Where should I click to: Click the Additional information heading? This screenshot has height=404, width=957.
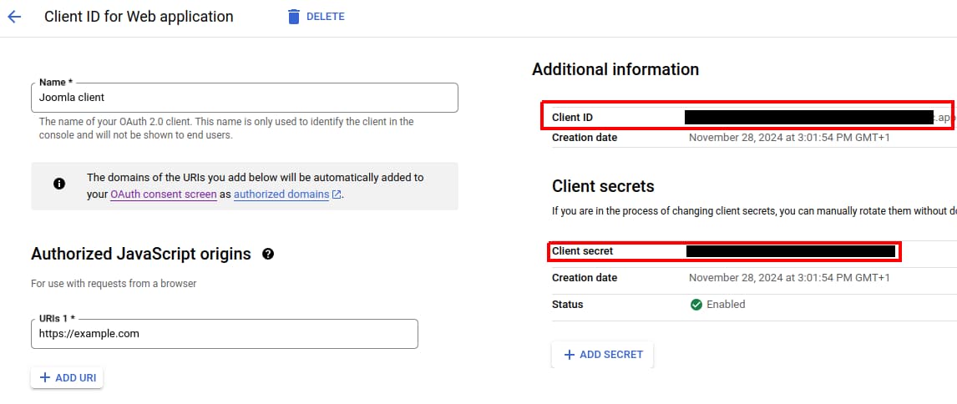click(615, 69)
